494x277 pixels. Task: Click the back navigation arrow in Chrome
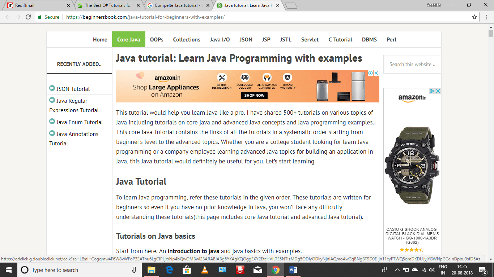click(x=8, y=17)
